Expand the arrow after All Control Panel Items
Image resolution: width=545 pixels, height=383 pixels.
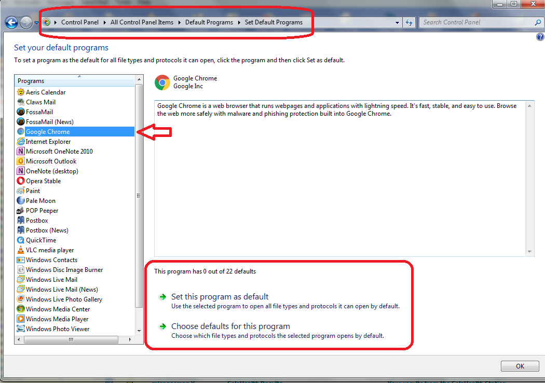[x=180, y=23]
